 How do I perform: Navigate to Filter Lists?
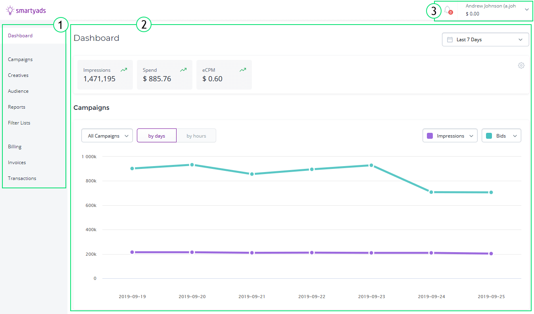tap(19, 123)
